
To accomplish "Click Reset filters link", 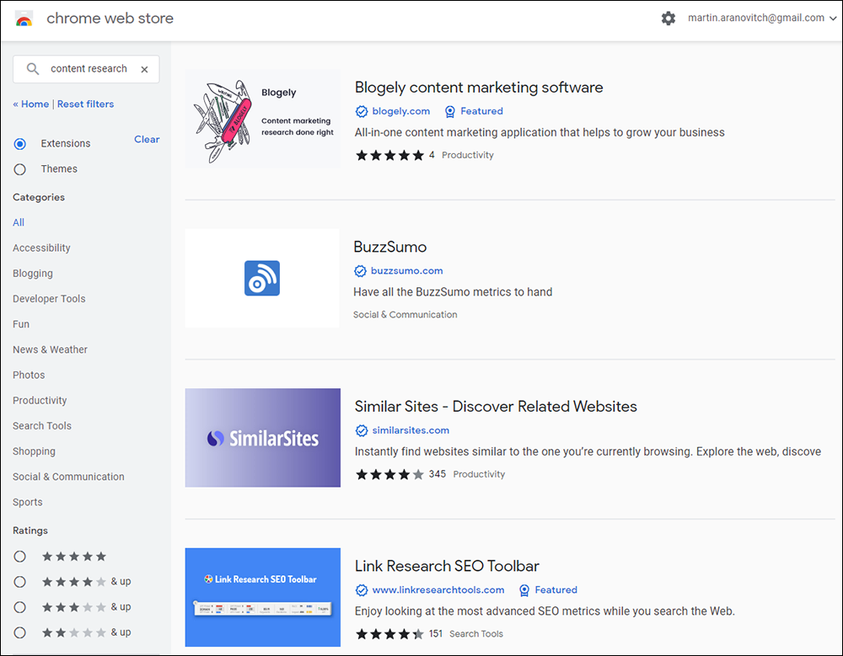I will 85,104.
